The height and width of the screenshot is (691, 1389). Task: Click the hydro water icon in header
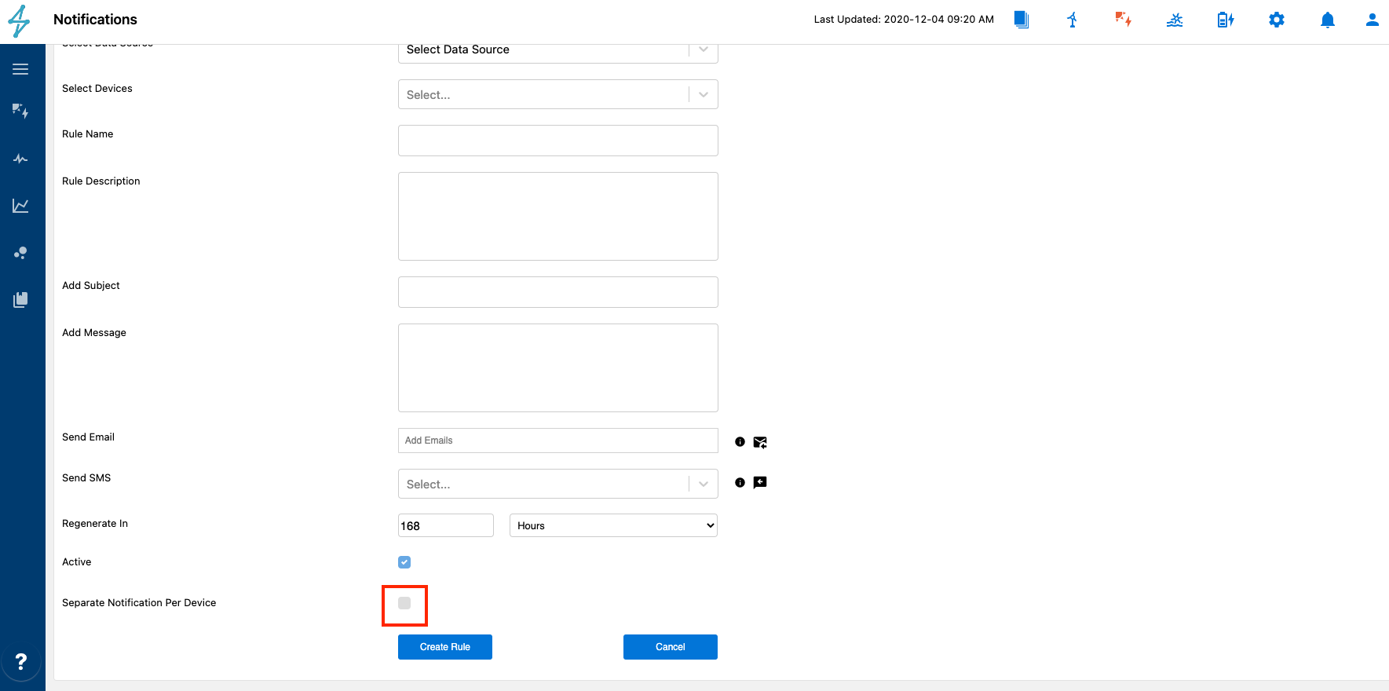coord(1174,20)
